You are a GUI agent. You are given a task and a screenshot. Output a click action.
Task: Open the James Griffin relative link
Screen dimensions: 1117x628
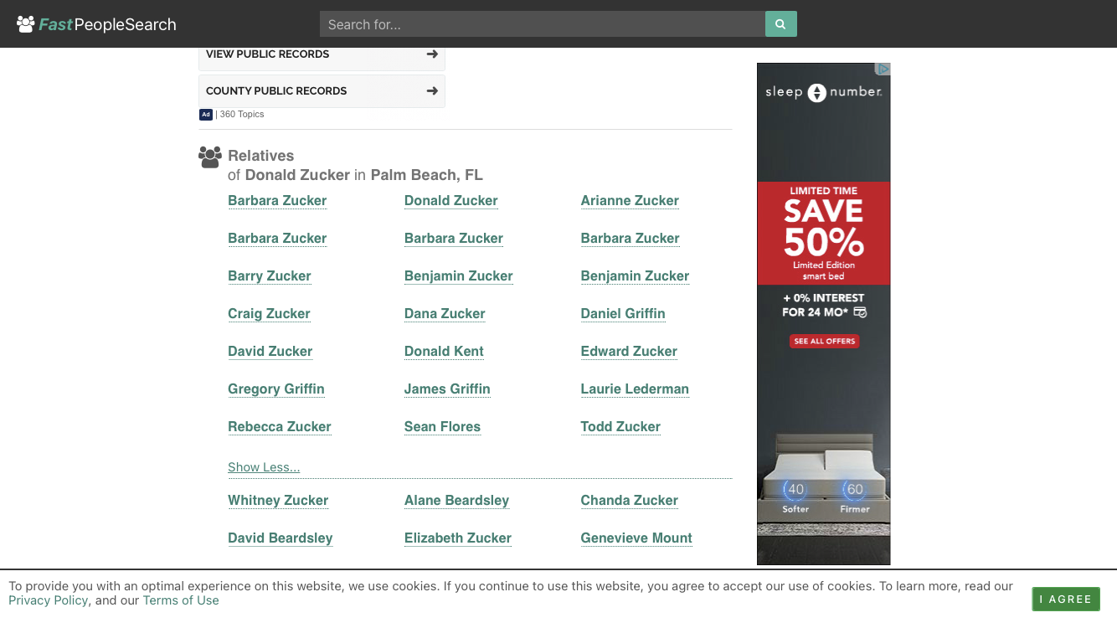pos(447,389)
